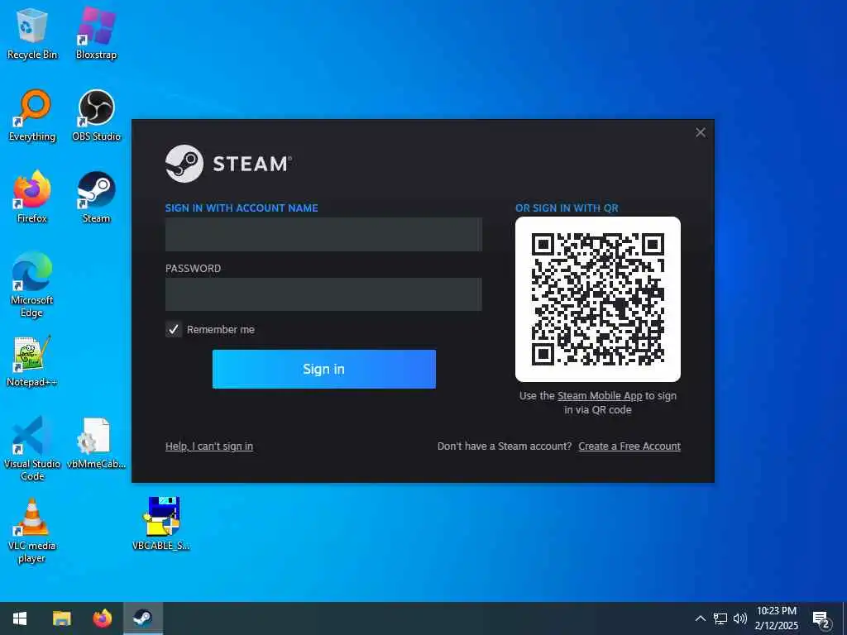Close the Steam sign-in window
847x635 pixels.
tap(701, 132)
